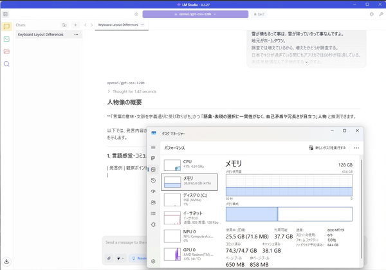The height and width of the screenshot is (270, 386).
Task: Select the CPU item in performance list
Action: pyautogui.click(x=189, y=164)
